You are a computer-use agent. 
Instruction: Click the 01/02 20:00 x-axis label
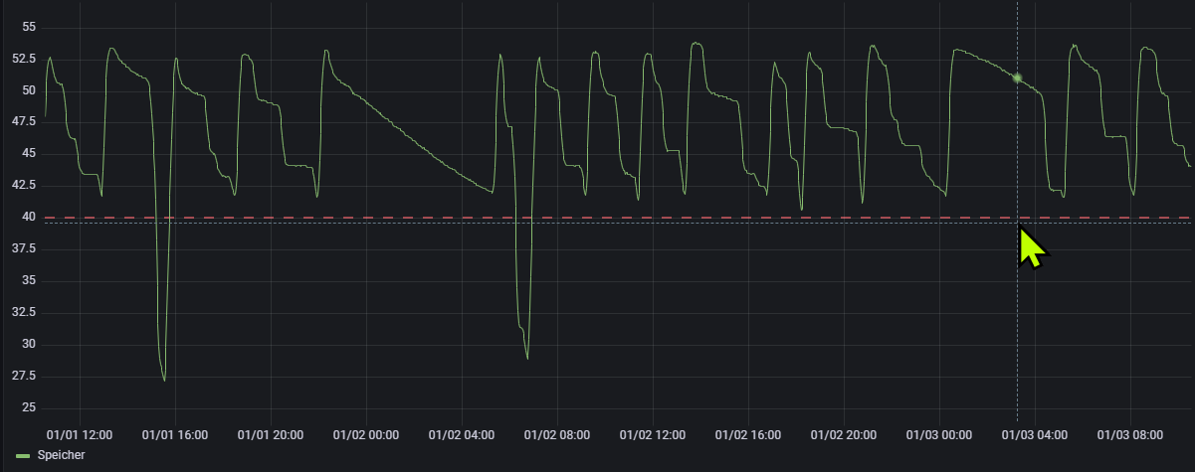coord(844,434)
